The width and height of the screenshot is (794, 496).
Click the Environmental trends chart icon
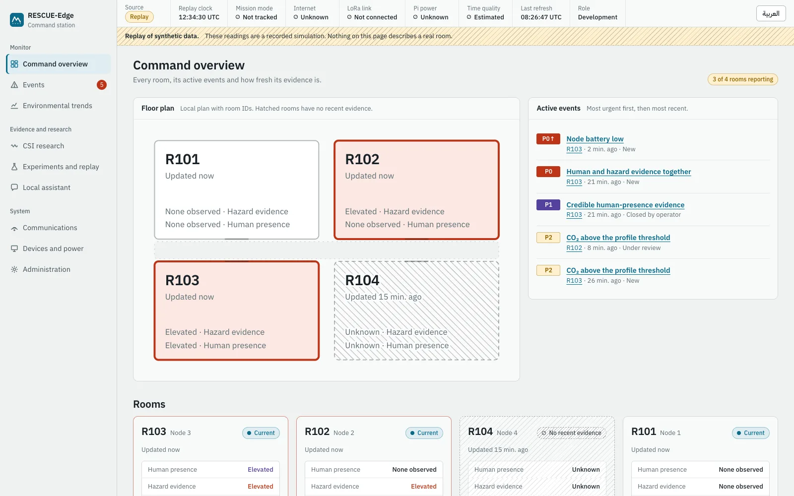click(x=14, y=106)
